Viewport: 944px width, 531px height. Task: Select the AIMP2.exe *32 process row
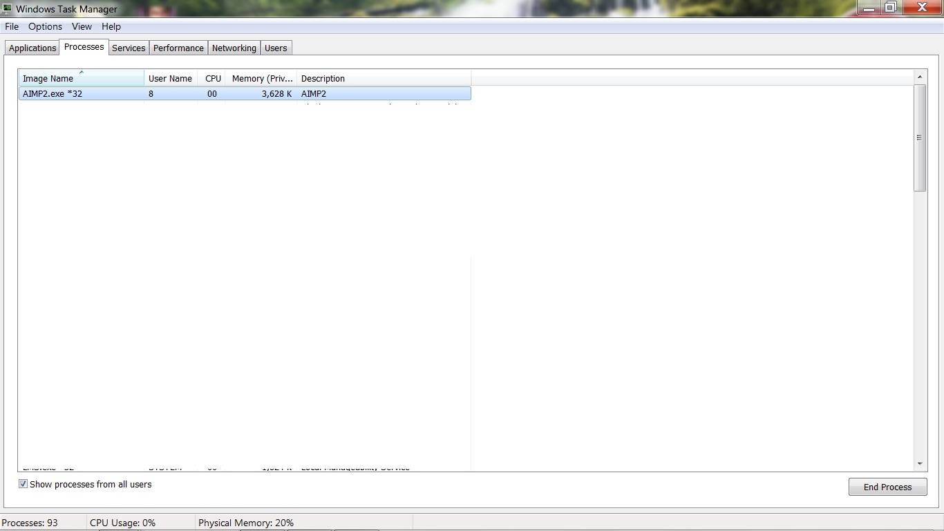[x=83, y=93]
